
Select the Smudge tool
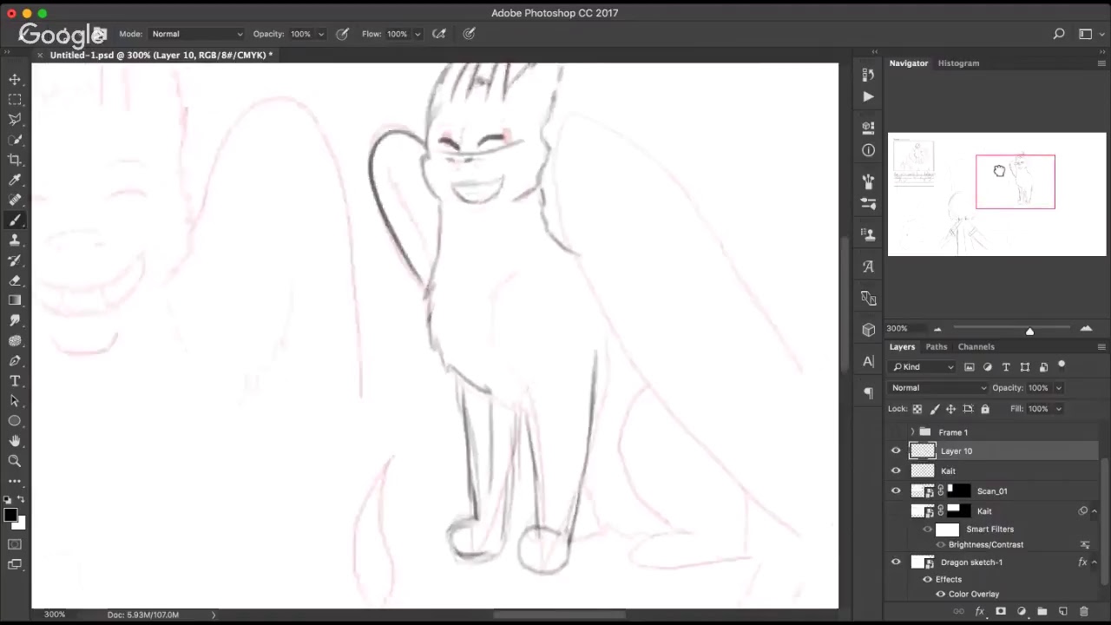15,320
